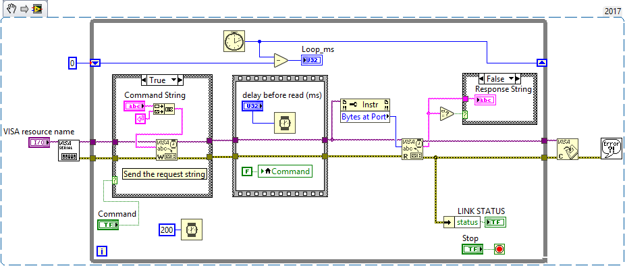This screenshot has width=625, height=266.
Task: Select the Simple Error Handler node
Action: point(611,149)
